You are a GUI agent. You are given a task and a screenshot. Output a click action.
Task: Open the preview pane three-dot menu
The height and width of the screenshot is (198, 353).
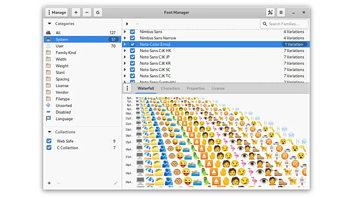[127, 88]
